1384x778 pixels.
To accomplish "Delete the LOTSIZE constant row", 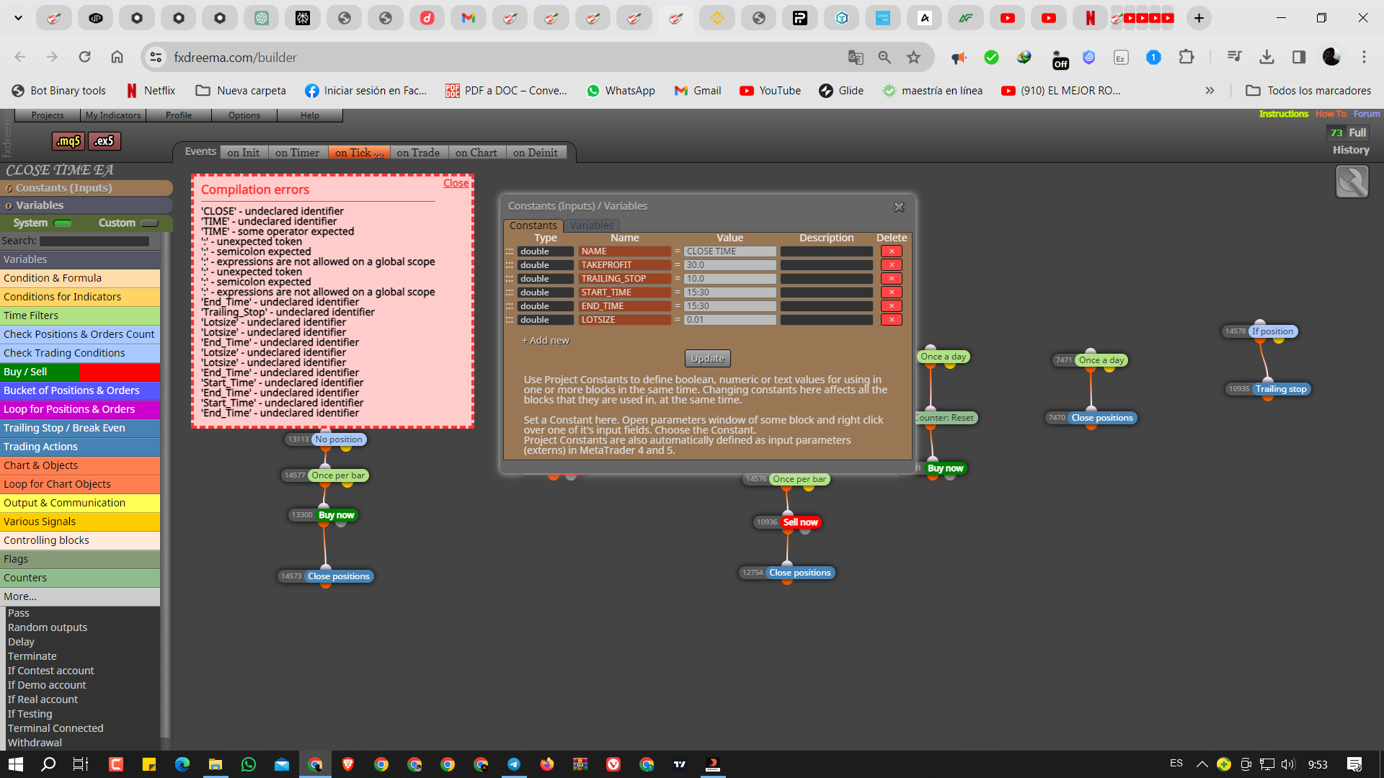I will (892, 320).
